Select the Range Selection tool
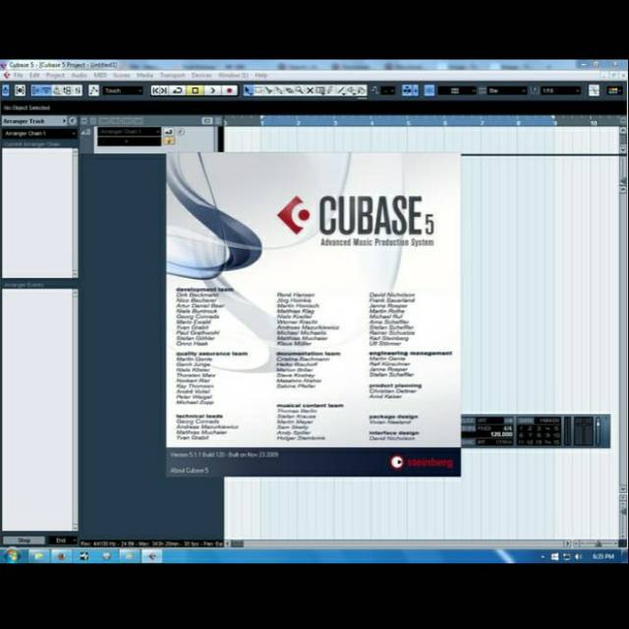 pyautogui.click(x=258, y=90)
